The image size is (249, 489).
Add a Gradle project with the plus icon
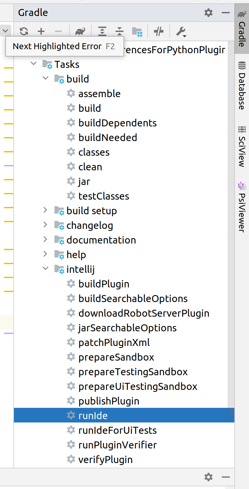click(x=41, y=31)
